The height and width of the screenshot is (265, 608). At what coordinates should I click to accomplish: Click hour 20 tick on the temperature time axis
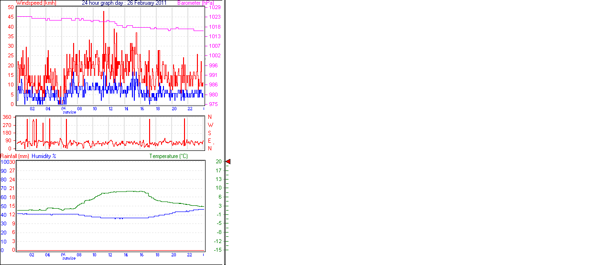pyautogui.click(x=174, y=255)
